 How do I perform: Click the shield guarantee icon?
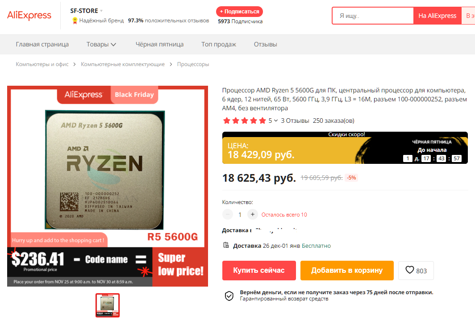229,296
